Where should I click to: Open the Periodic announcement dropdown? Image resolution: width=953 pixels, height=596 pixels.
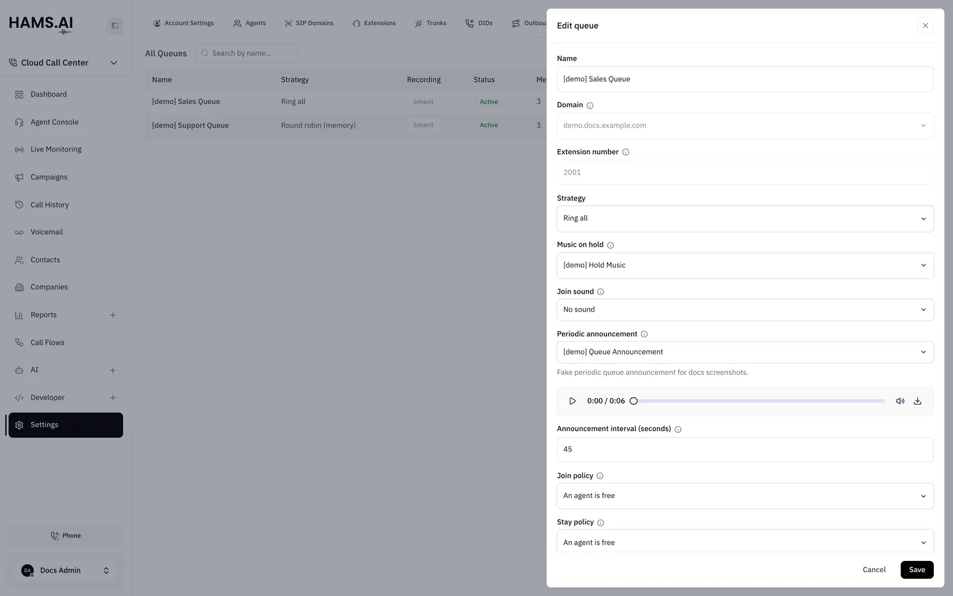tap(745, 352)
